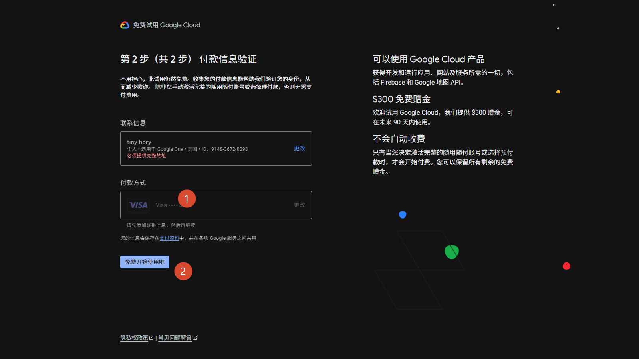
Task: Click the external link icon beside 隐私权政策
Action: point(151,338)
